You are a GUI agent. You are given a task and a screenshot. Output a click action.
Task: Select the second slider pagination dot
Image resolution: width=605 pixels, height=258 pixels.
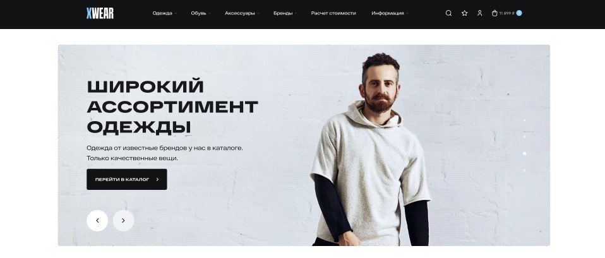tap(524, 136)
